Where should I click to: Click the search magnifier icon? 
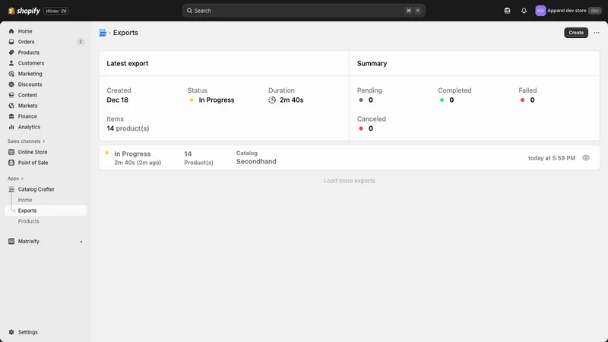tap(189, 11)
